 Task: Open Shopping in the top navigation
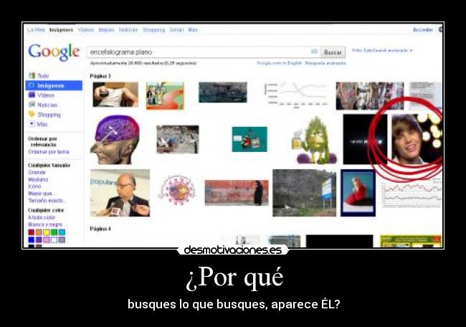coord(153,29)
